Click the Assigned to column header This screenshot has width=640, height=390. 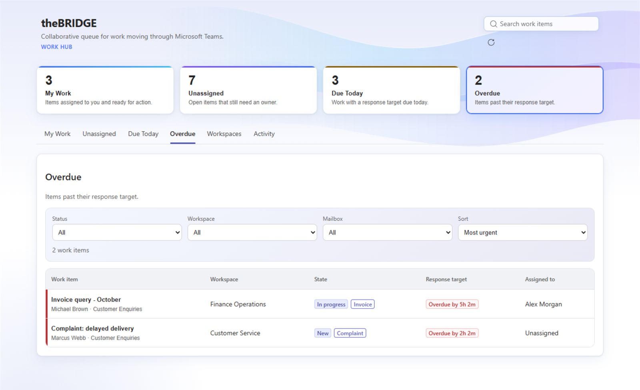[x=540, y=279]
